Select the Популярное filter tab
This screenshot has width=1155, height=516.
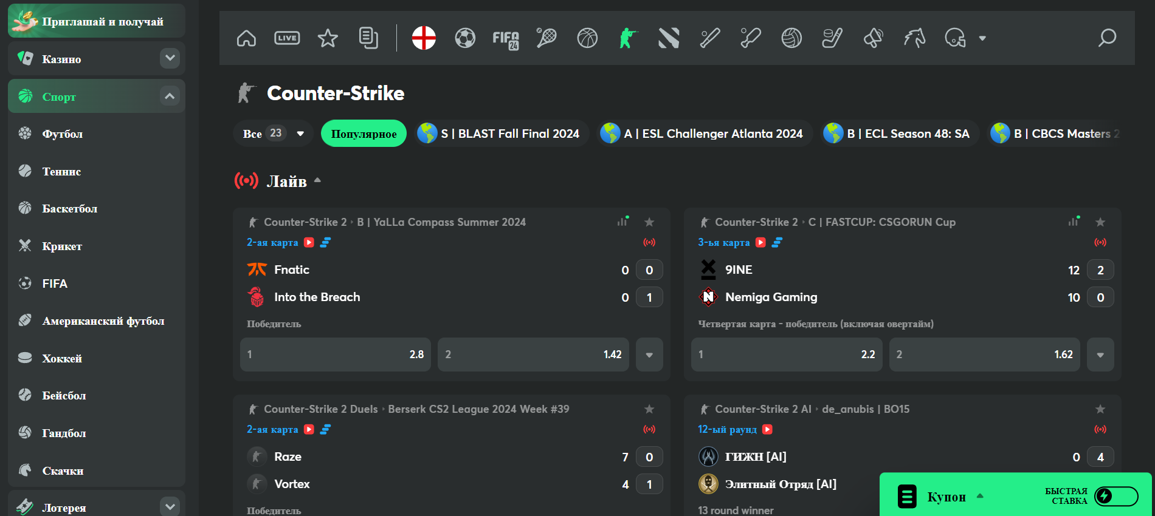click(364, 134)
